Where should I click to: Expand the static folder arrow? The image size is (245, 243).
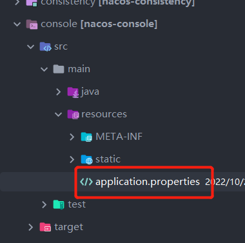point(72,159)
